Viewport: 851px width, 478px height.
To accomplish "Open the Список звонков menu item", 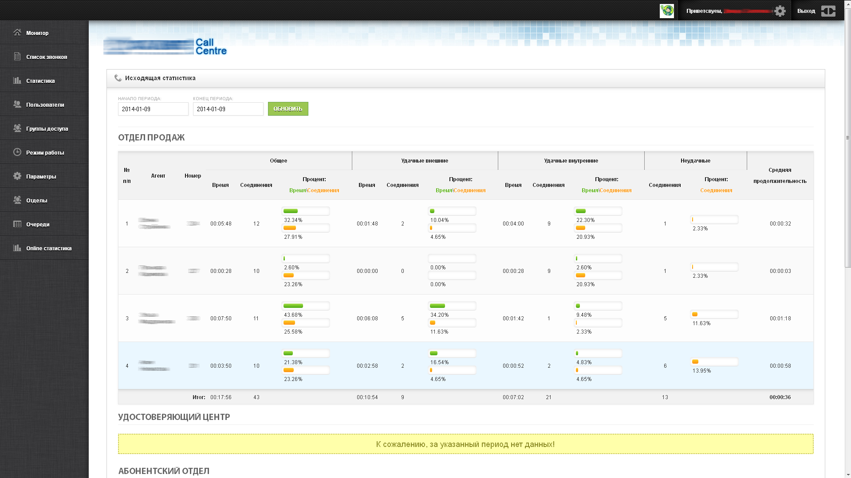I will point(44,56).
